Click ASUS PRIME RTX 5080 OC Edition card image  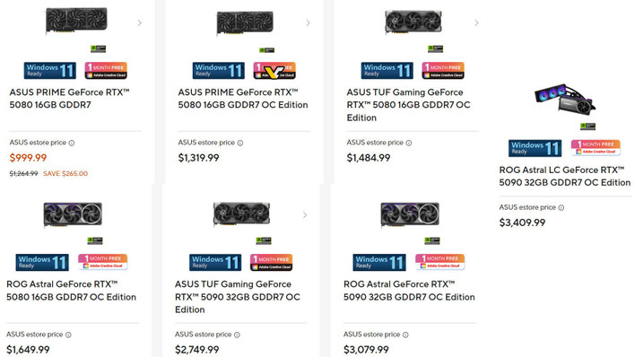(245, 23)
